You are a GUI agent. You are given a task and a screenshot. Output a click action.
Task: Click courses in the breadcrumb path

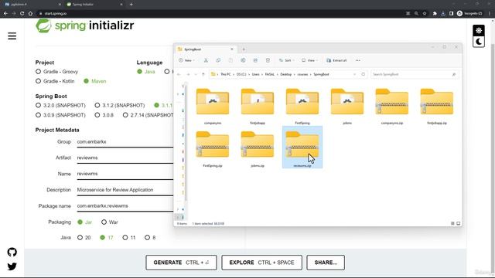coord(302,74)
